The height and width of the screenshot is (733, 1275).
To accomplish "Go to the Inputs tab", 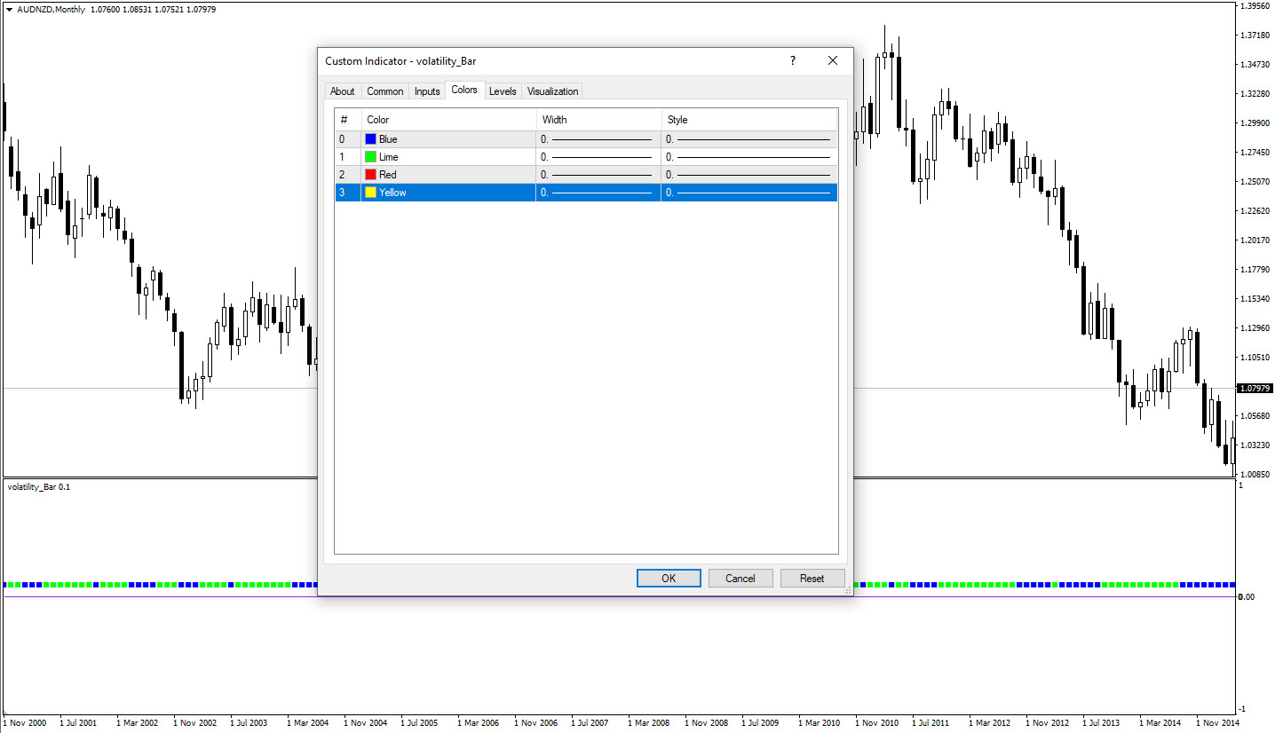I will coord(427,91).
